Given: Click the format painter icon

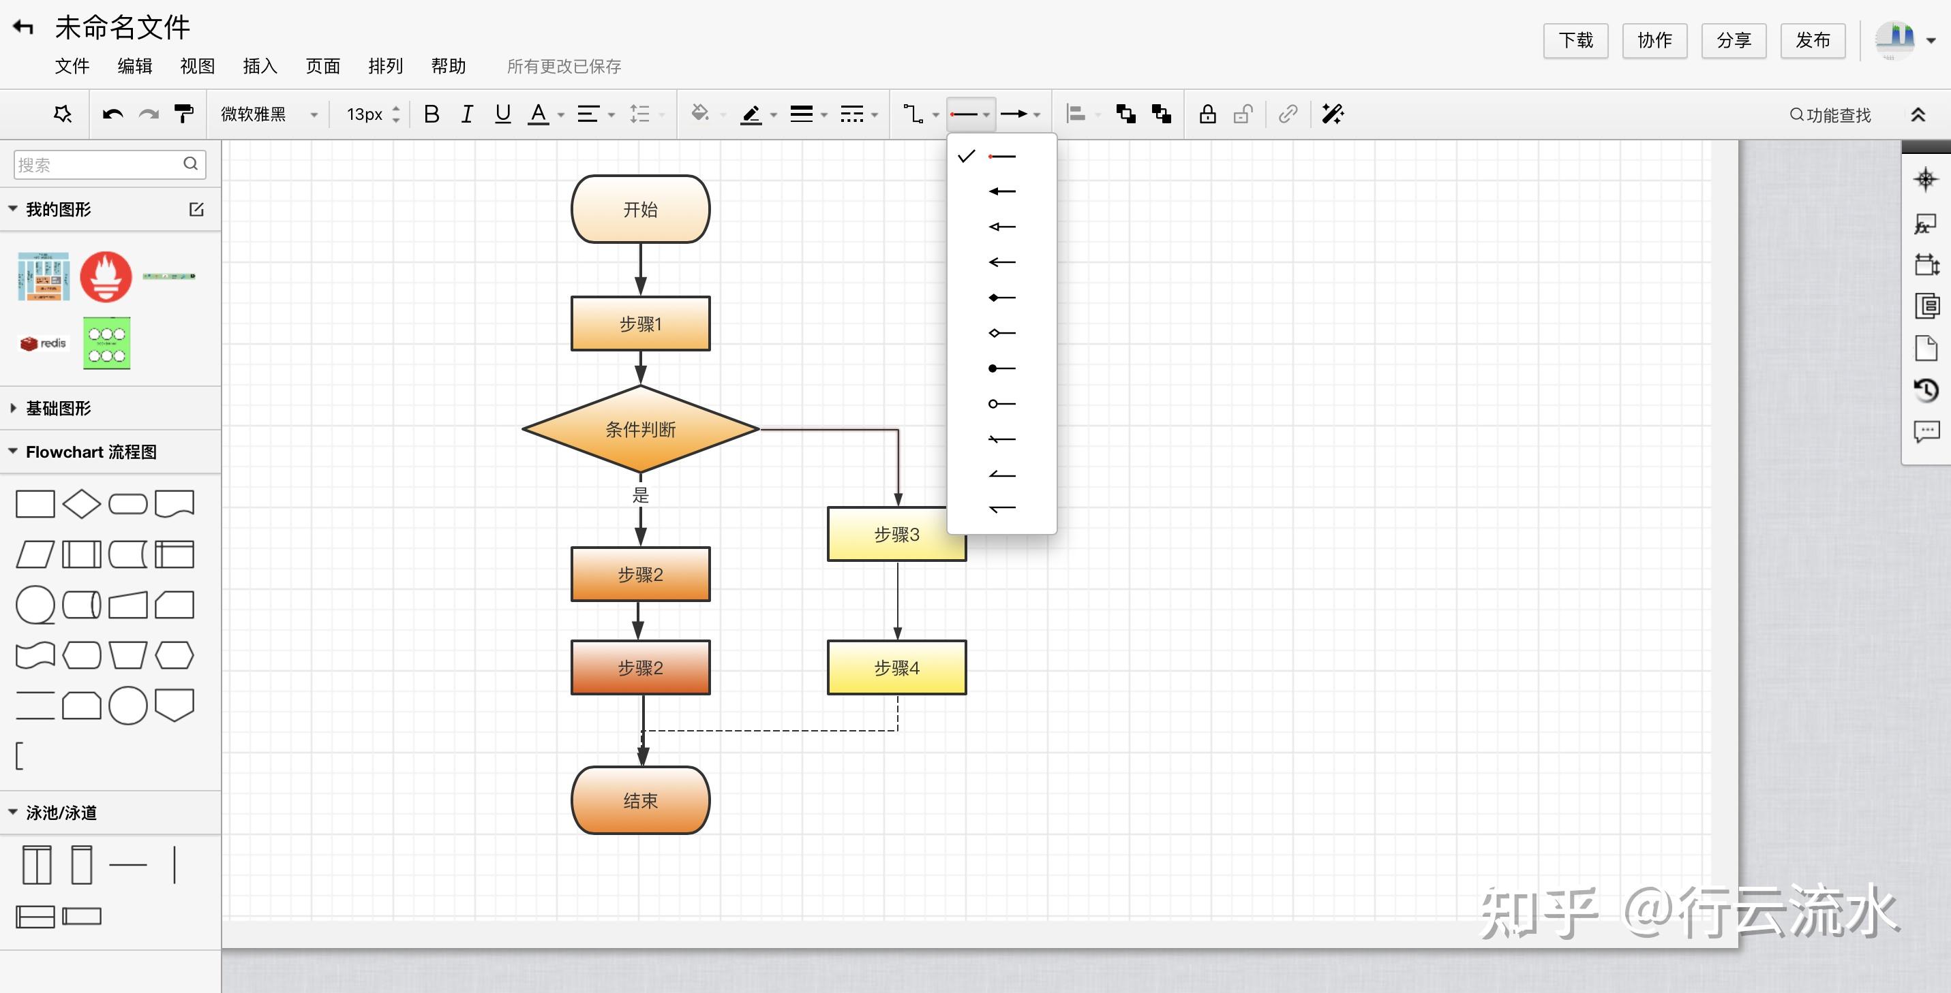Looking at the screenshot, I should 183,114.
